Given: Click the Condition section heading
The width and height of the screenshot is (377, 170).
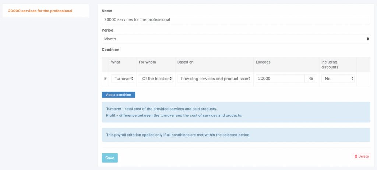Looking at the screenshot, I should (110, 50).
